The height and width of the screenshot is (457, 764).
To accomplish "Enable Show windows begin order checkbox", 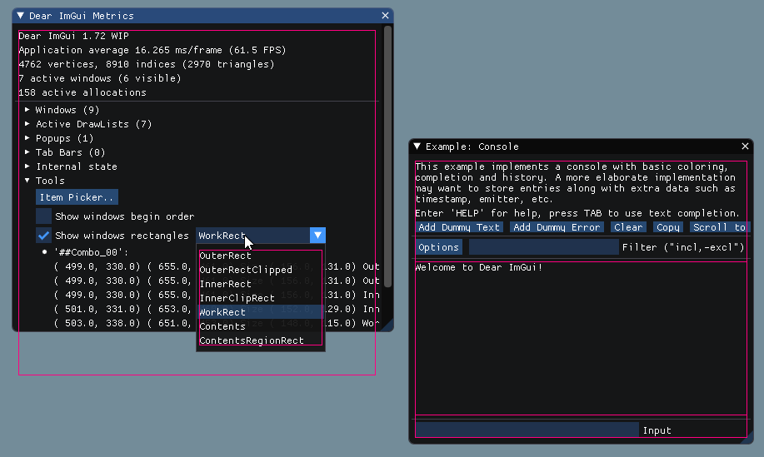I will coord(44,216).
